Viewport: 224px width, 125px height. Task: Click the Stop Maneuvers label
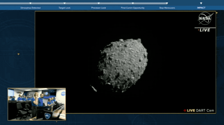coord(167,8)
